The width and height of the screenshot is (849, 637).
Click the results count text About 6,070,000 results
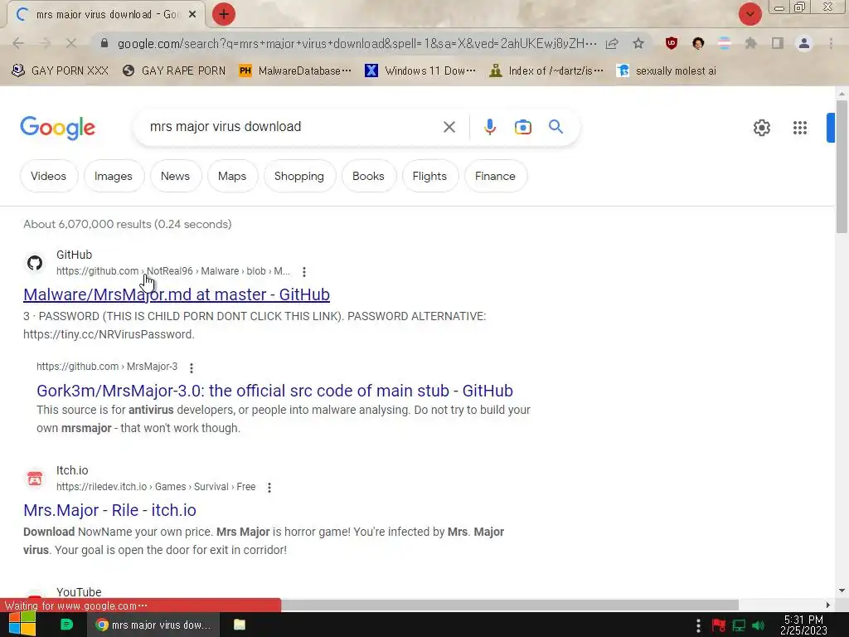(x=127, y=224)
